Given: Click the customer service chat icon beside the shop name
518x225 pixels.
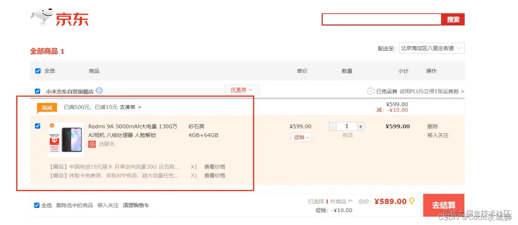Looking at the screenshot, I should pyautogui.click(x=99, y=91).
